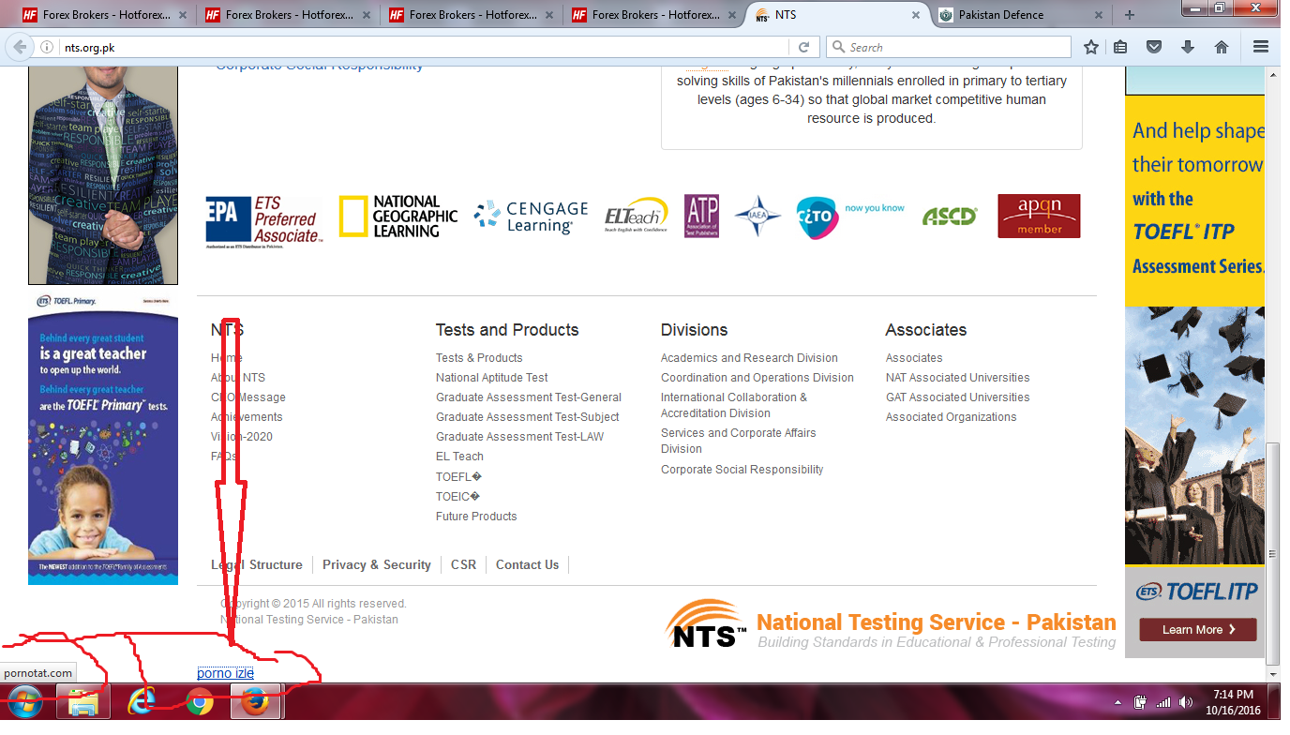
Task: Open the Vision-2020 link
Action: click(242, 437)
